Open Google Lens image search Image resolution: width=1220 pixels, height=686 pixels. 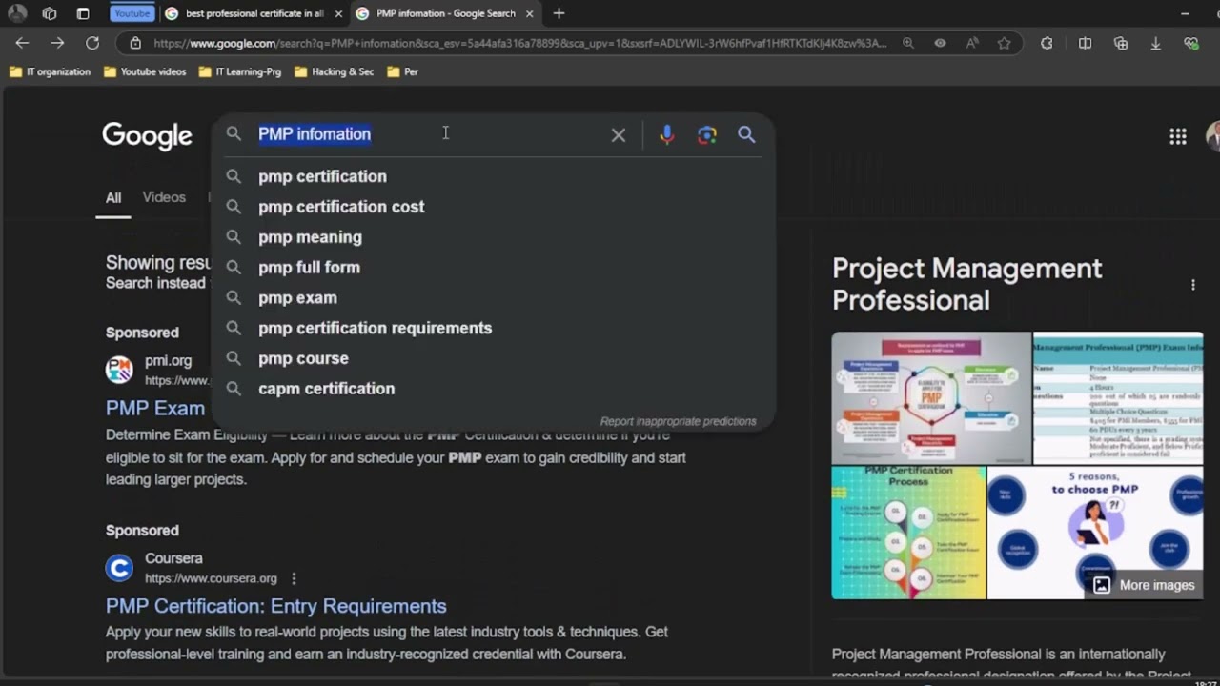[706, 135]
